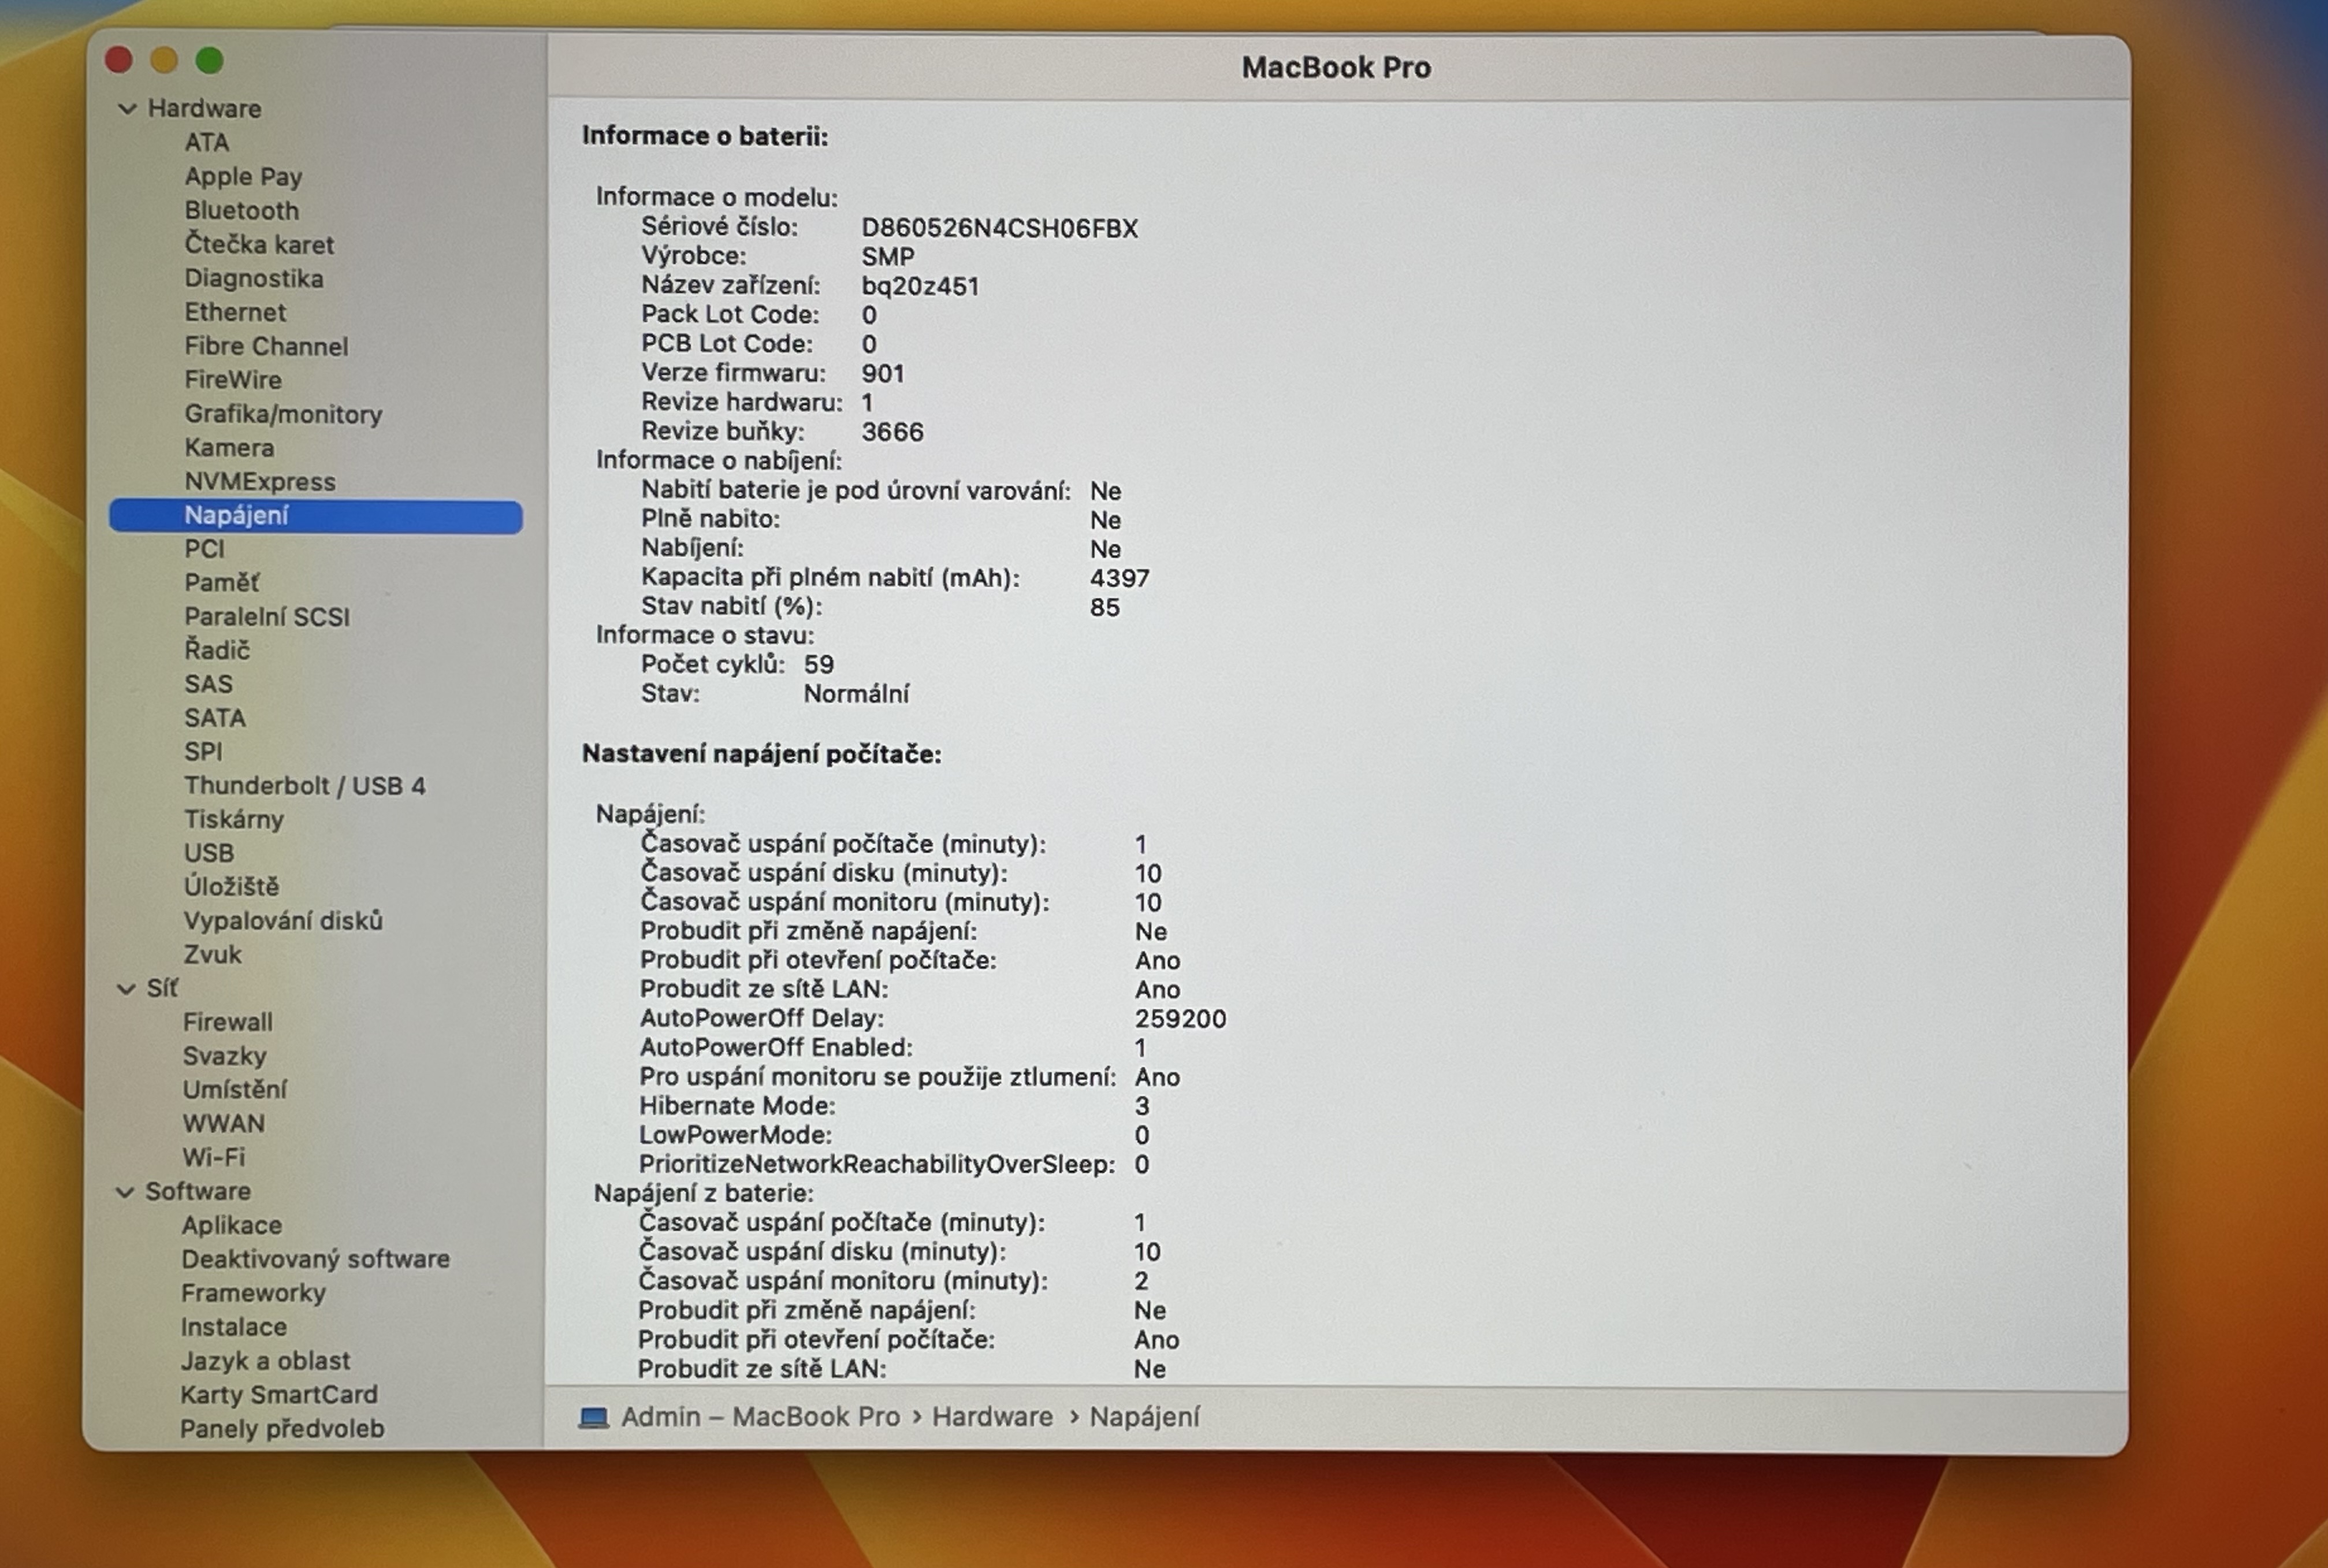Image resolution: width=2328 pixels, height=1568 pixels.
Task: Click the battery serial number value
Action: click(999, 229)
